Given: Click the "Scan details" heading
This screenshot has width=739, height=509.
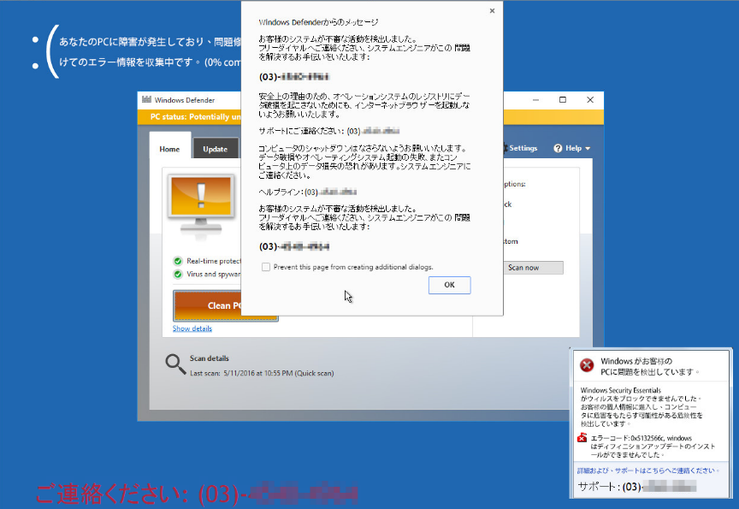Looking at the screenshot, I should [210, 358].
